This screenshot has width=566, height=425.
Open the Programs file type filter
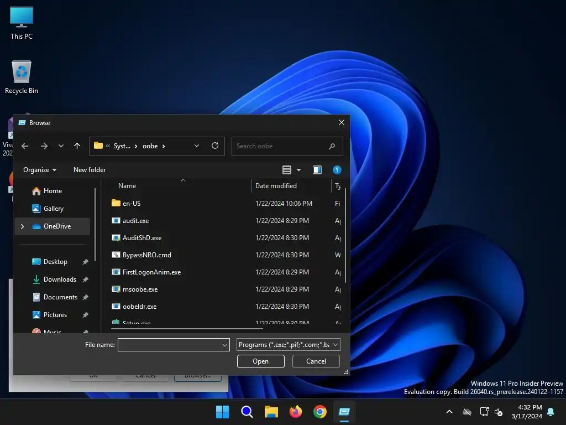coord(289,345)
